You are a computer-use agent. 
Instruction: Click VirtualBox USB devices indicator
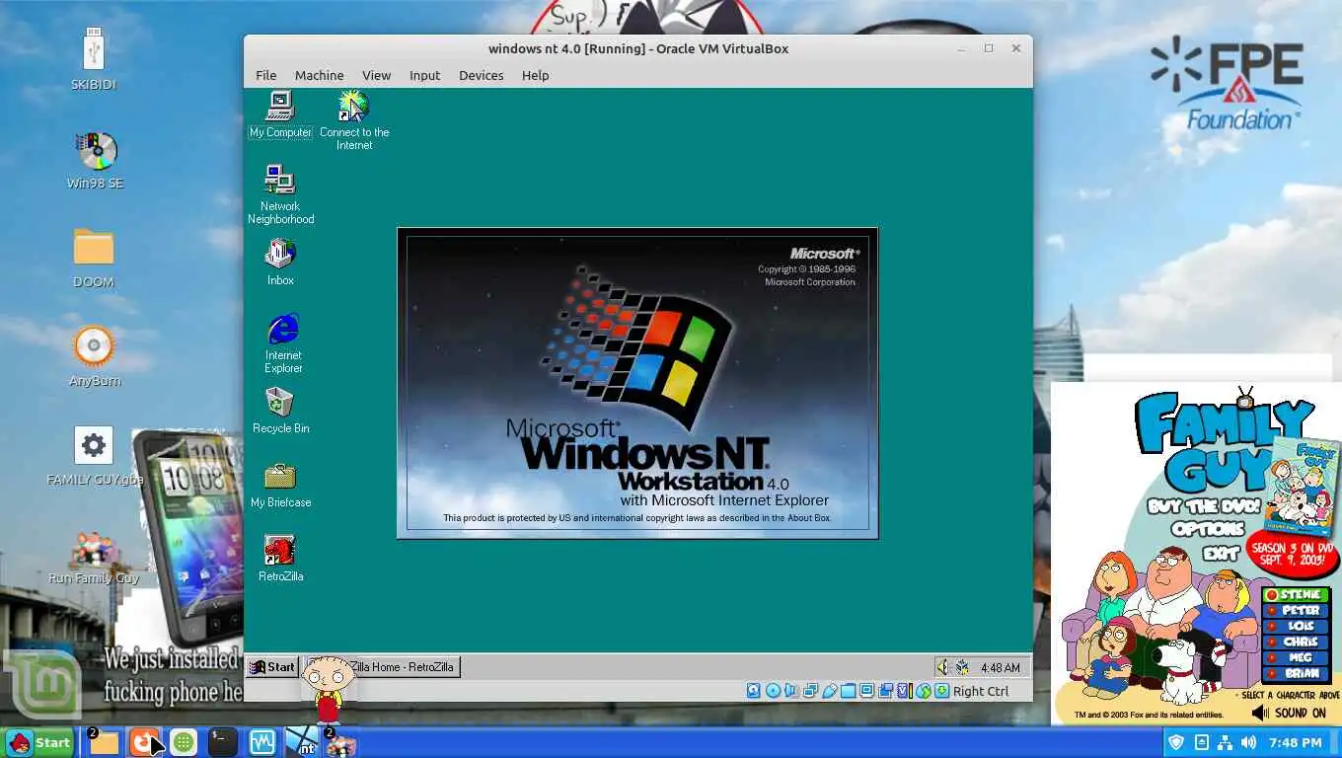pyautogui.click(x=830, y=691)
